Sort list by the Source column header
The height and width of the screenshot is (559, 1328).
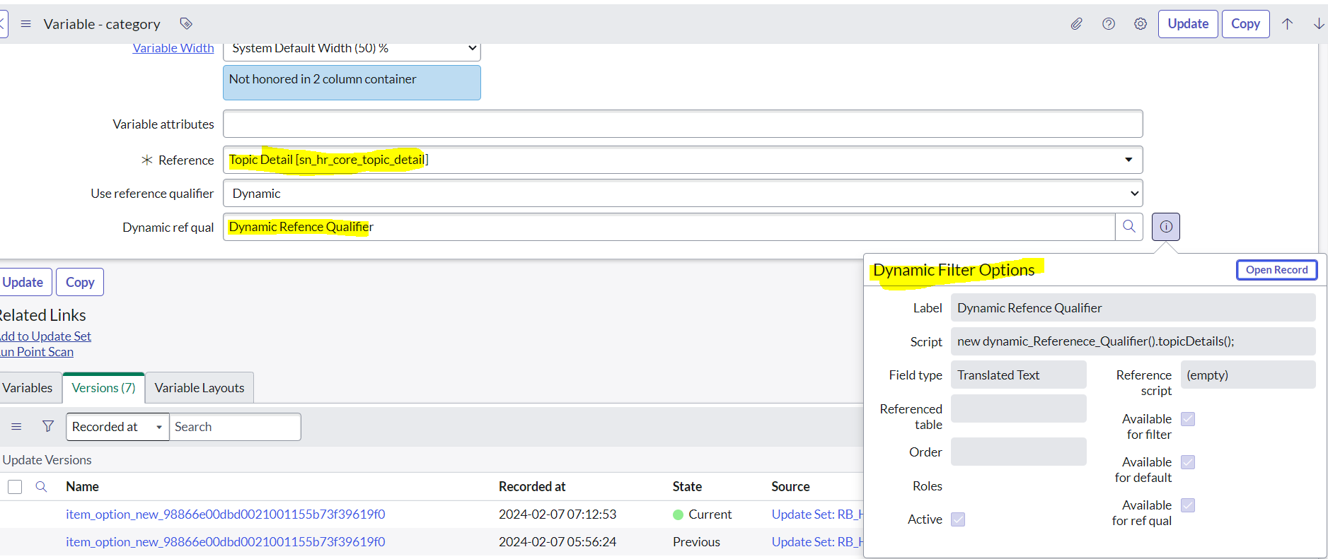[790, 487]
